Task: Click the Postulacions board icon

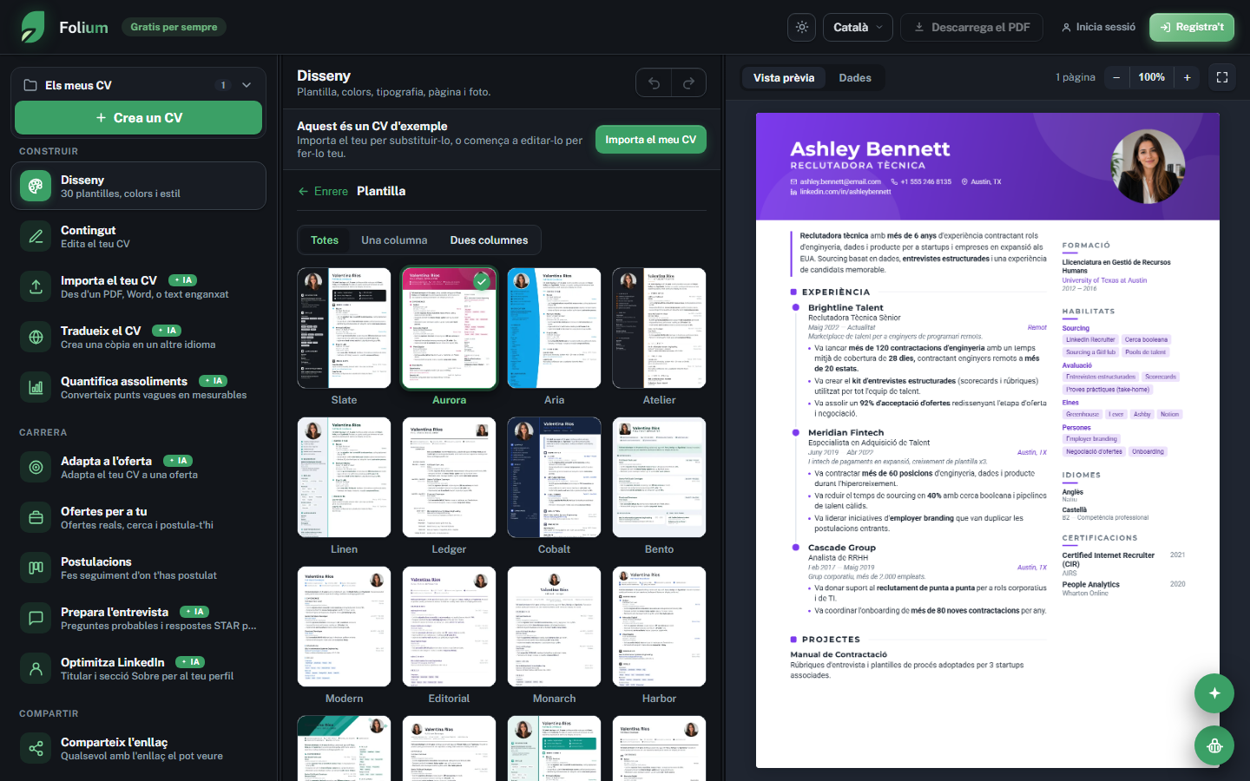Action: 36,568
